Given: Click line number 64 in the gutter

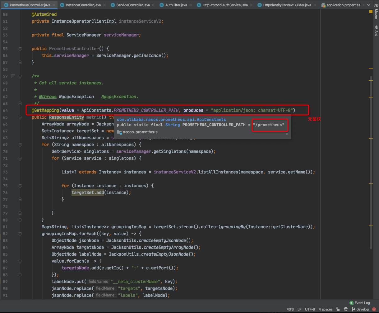Looking at the screenshot, I should 5,110.
